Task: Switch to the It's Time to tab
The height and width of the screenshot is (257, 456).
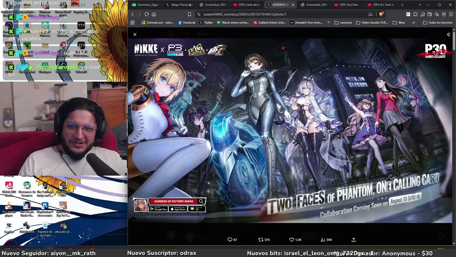Action: click(381, 5)
